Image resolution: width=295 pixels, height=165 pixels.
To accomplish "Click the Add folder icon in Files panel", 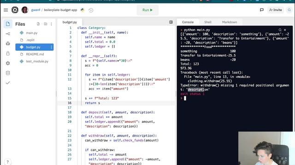I will [45, 24].
